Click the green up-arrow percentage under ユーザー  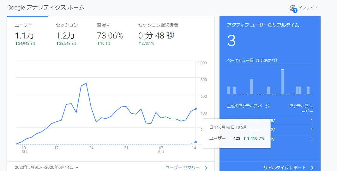(x=25, y=44)
